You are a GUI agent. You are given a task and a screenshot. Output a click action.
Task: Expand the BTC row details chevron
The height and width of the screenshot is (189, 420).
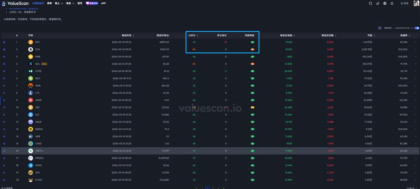pos(416,42)
